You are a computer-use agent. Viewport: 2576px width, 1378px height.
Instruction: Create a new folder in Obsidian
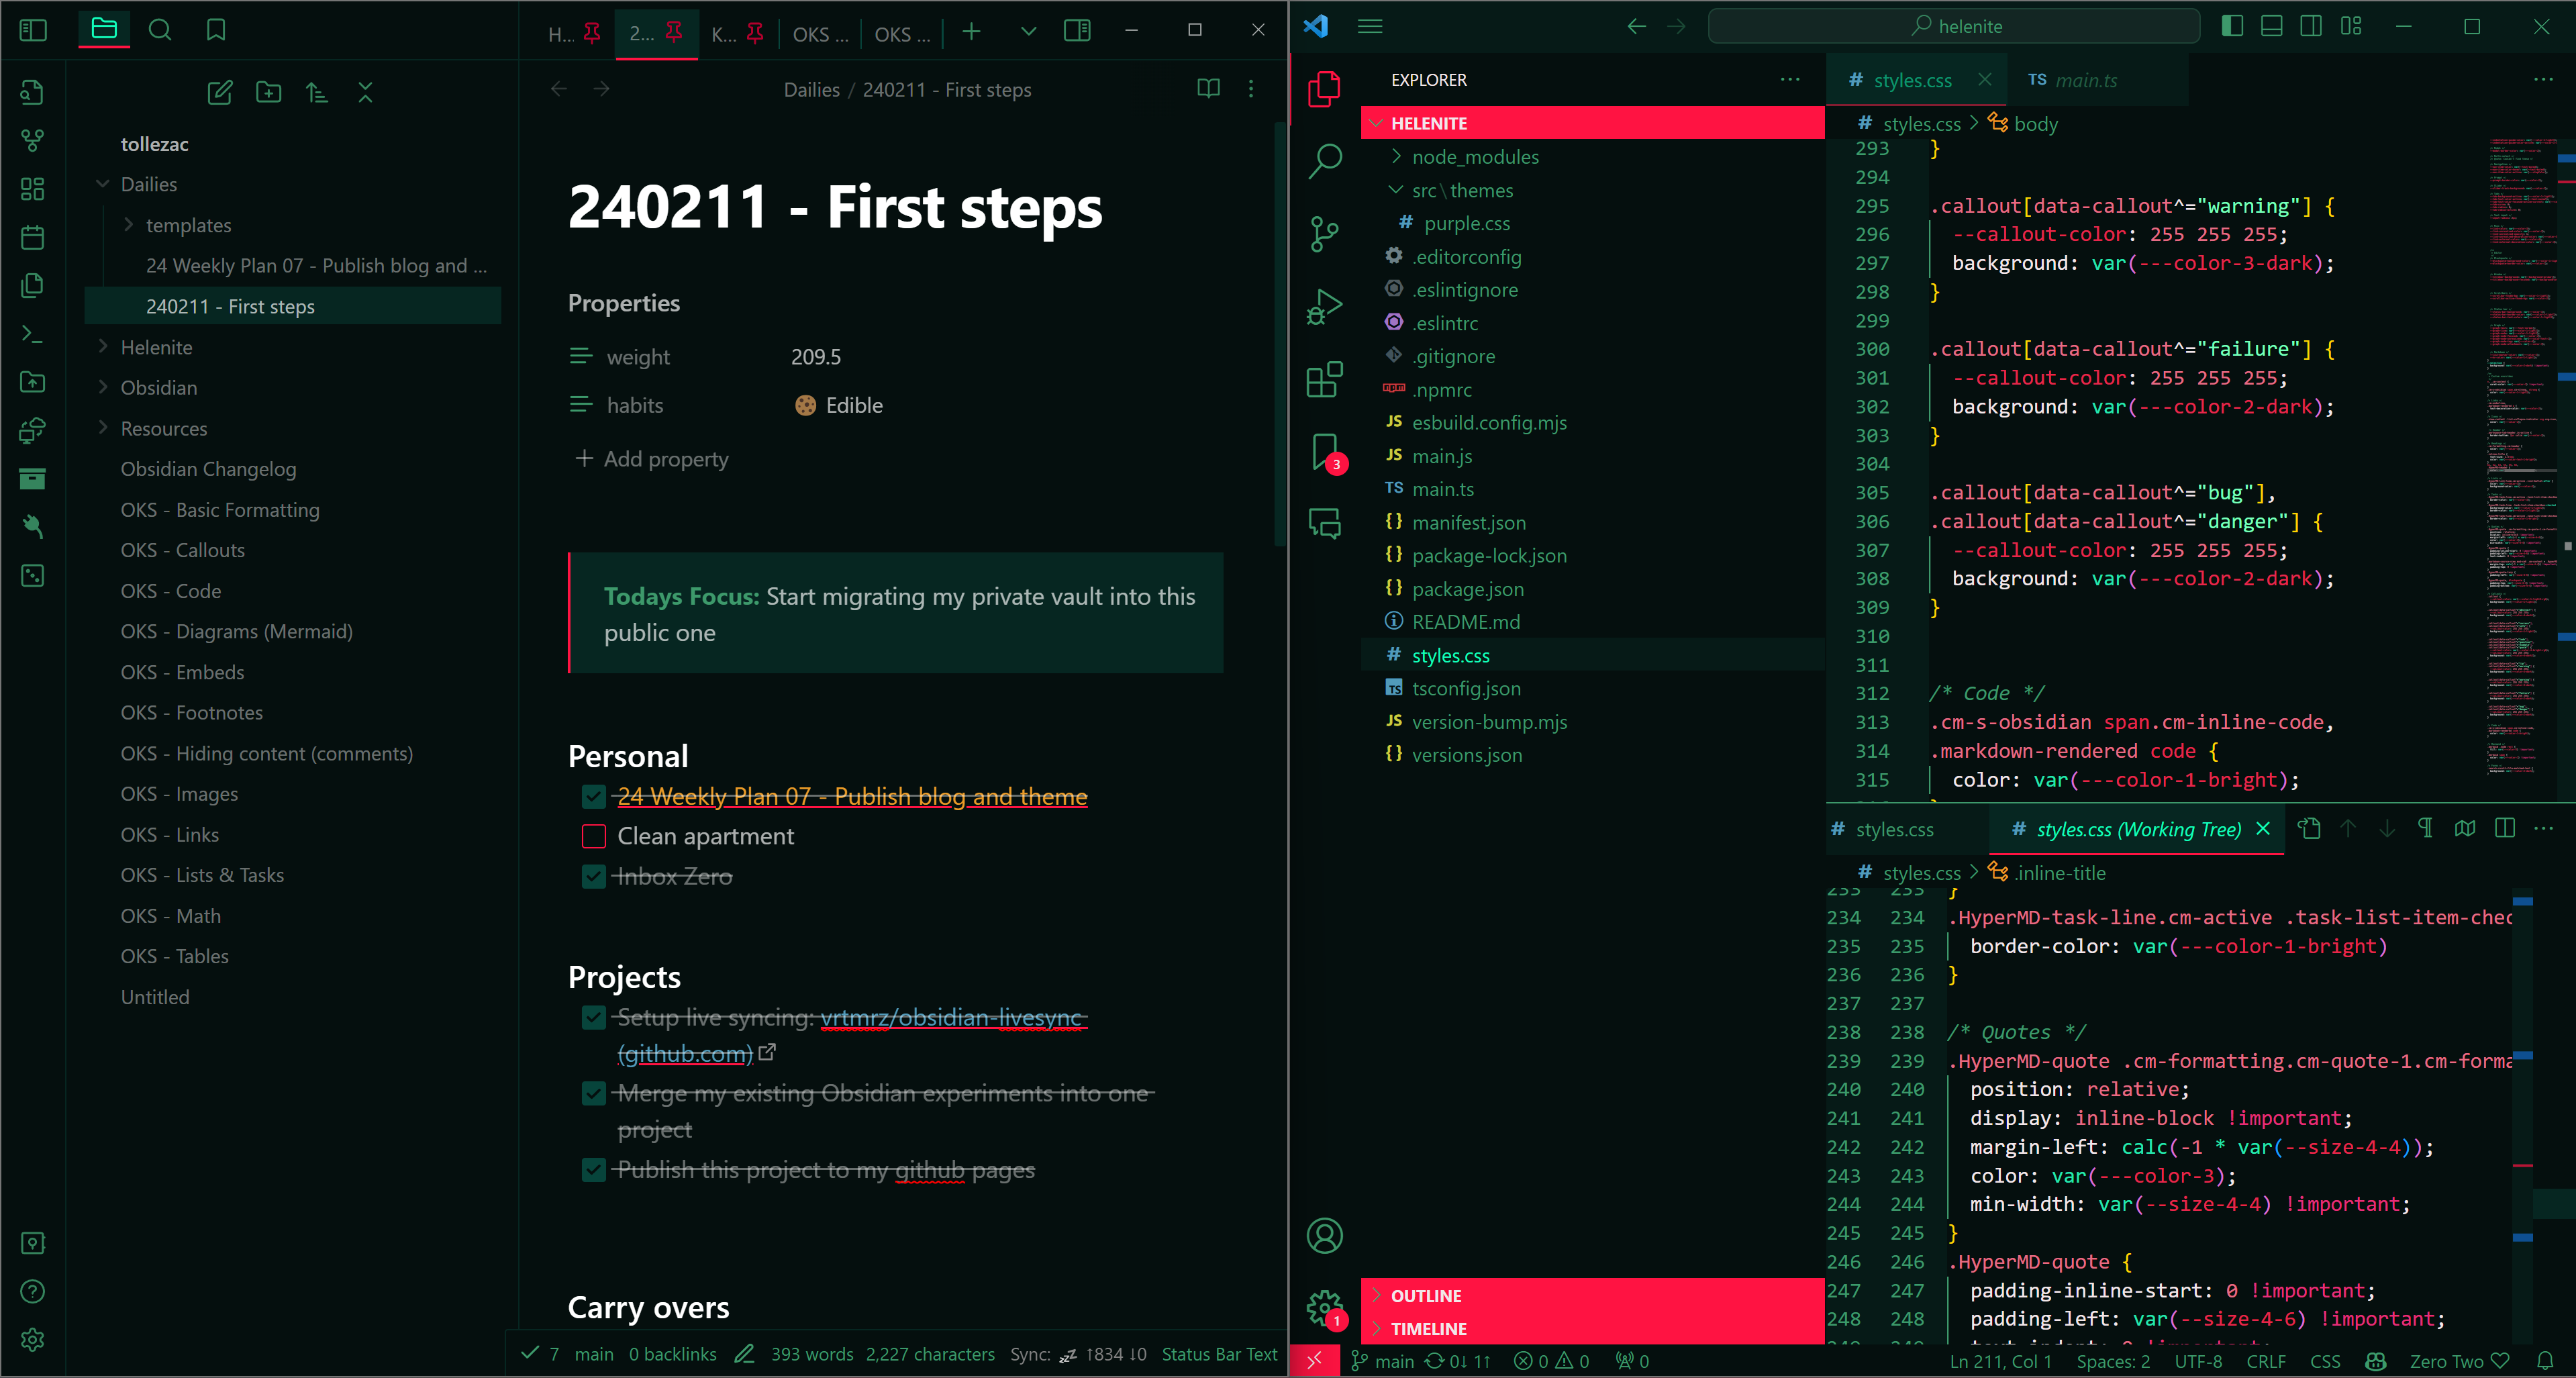pyautogui.click(x=268, y=93)
